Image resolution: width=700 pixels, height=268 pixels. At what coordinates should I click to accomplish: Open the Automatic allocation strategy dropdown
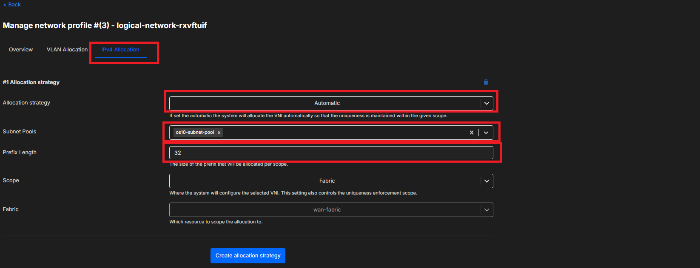[326, 103]
